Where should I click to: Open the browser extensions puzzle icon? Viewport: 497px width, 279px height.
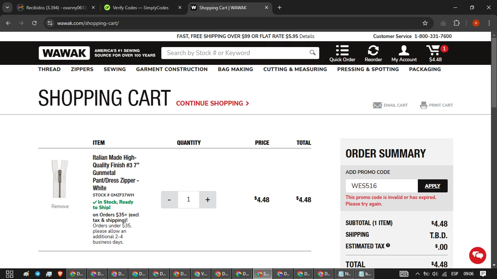pos(457,23)
